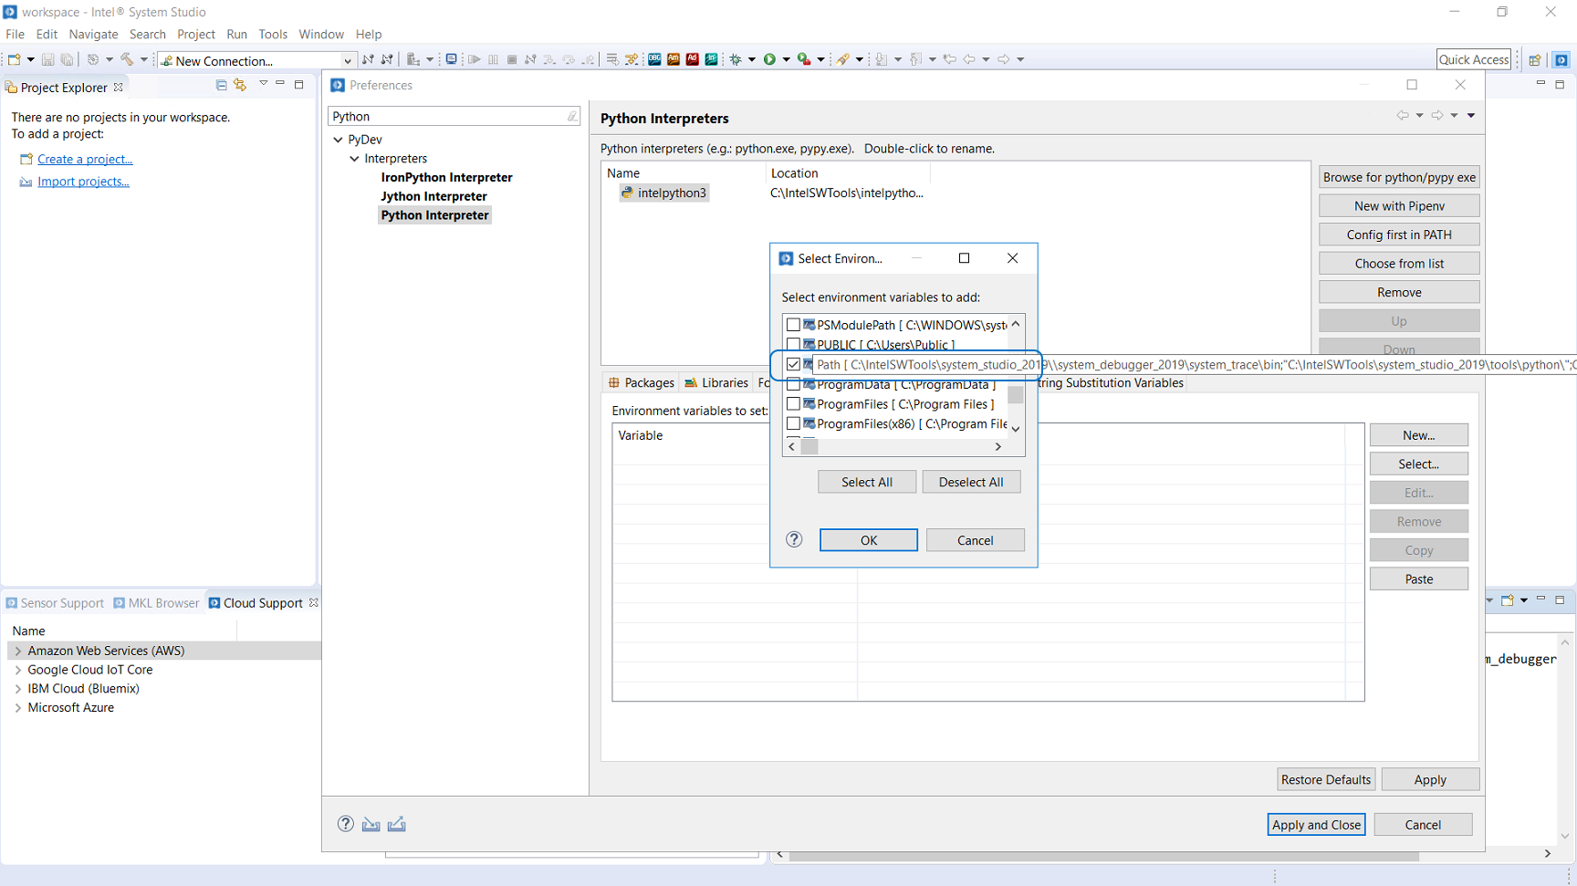The image size is (1577, 886).
Task: Click Browse for python/pypy exe button
Action: pos(1399,177)
